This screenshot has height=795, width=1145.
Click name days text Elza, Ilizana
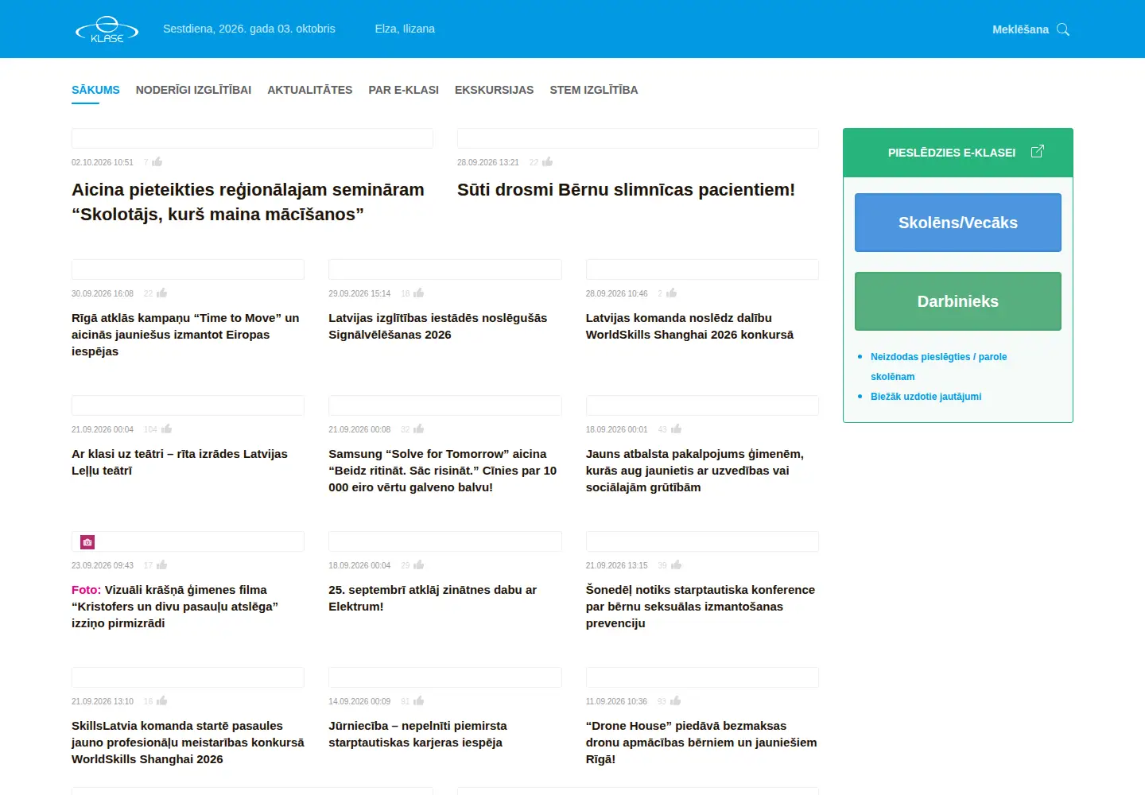point(405,29)
